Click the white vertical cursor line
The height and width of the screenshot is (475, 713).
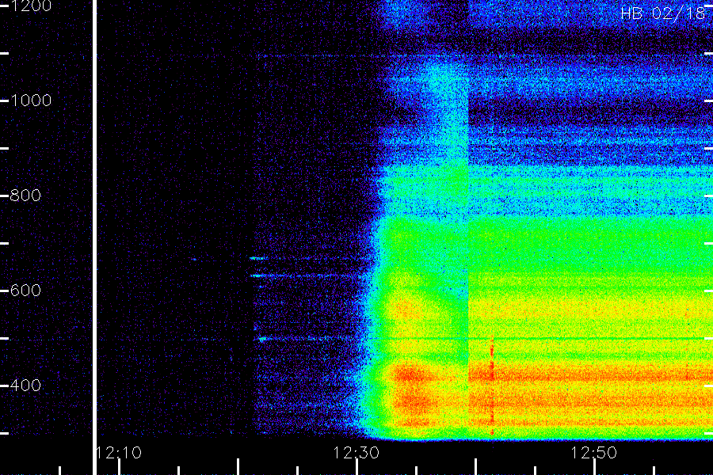[x=94, y=237]
